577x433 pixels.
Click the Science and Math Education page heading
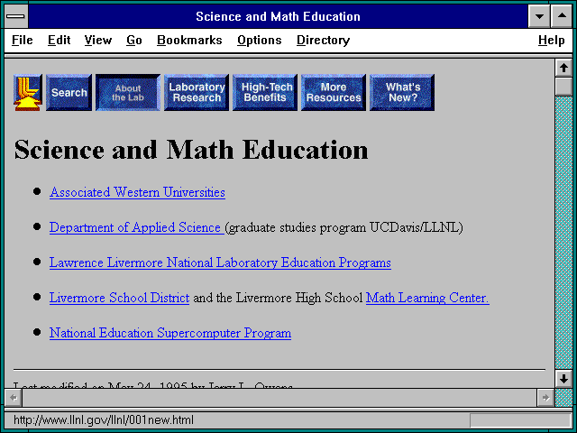point(191,150)
